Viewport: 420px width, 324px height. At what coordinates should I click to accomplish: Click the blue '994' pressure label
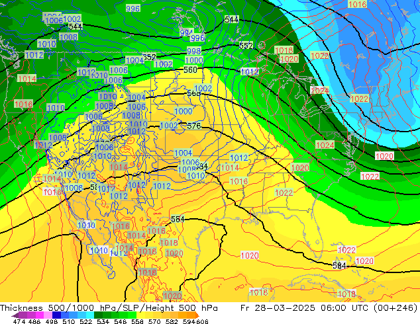tap(186, 32)
